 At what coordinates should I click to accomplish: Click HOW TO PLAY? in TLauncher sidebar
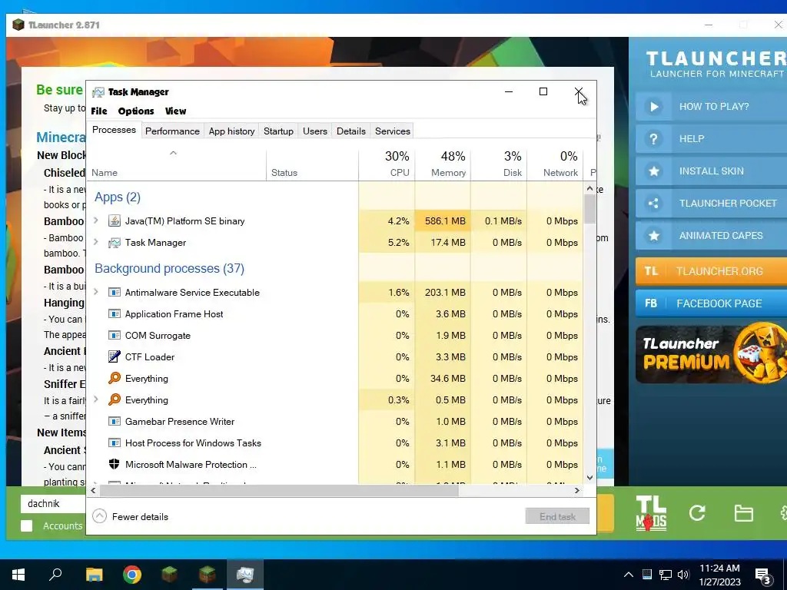pyautogui.click(x=711, y=106)
